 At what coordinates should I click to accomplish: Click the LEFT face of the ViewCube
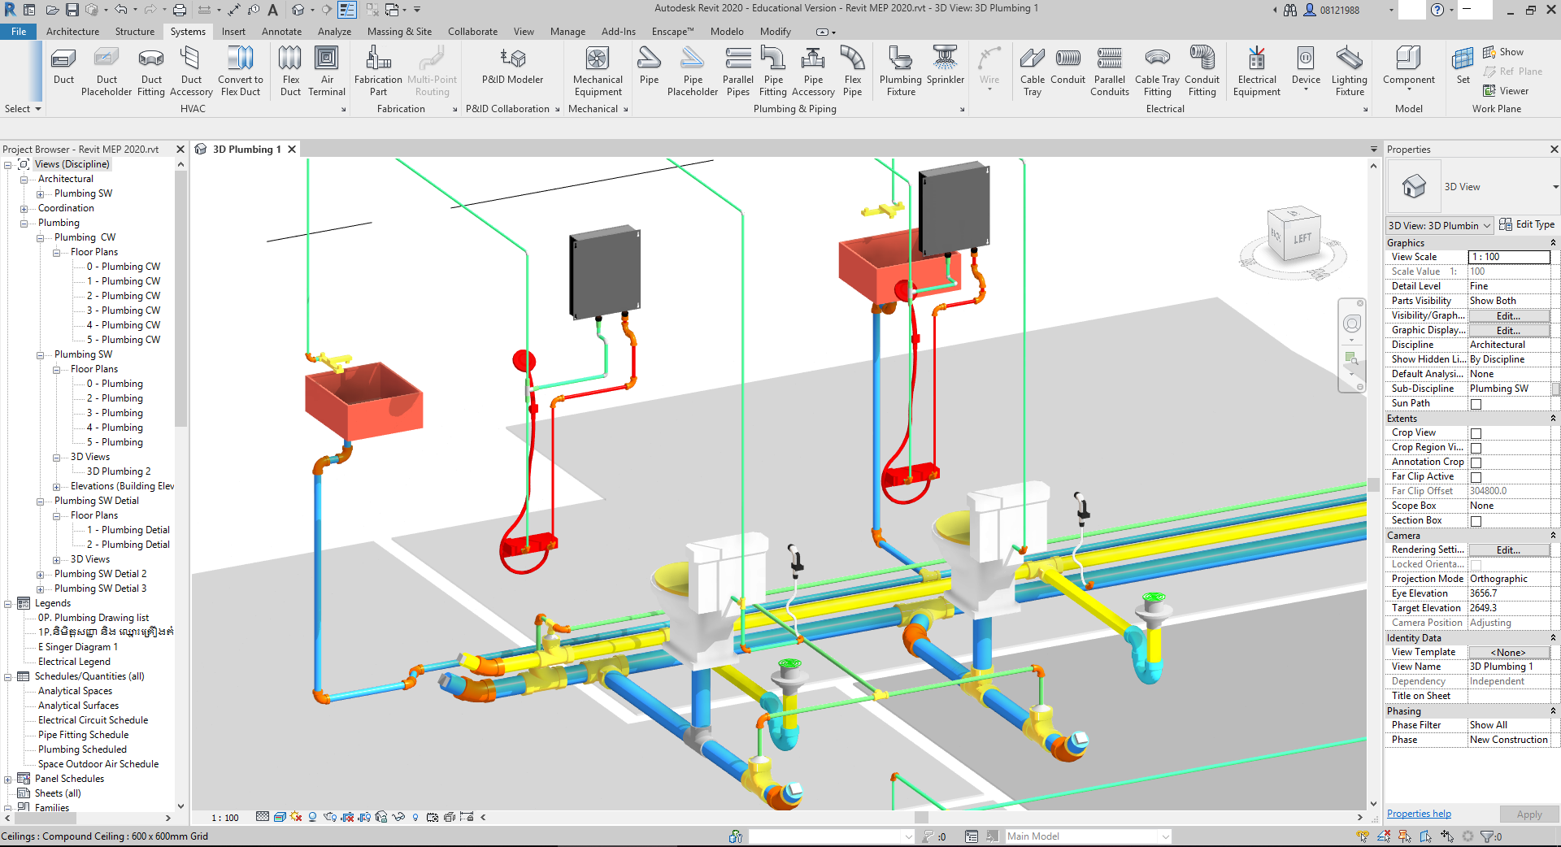point(1302,238)
